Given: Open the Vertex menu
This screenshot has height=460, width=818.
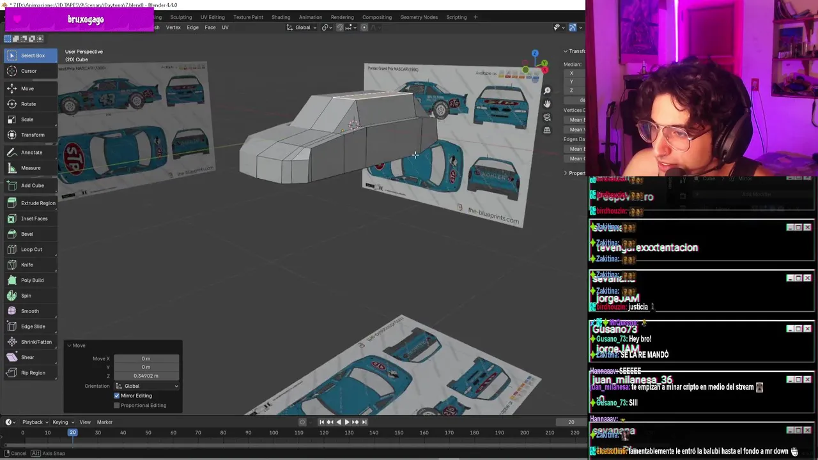Looking at the screenshot, I should click(x=173, y=27).
